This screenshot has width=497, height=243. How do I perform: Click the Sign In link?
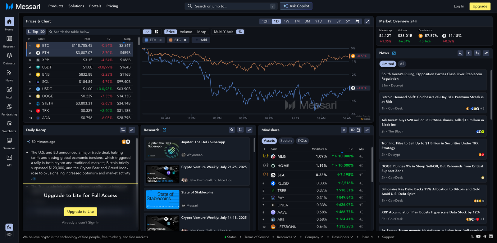click(x=94, y=223)
